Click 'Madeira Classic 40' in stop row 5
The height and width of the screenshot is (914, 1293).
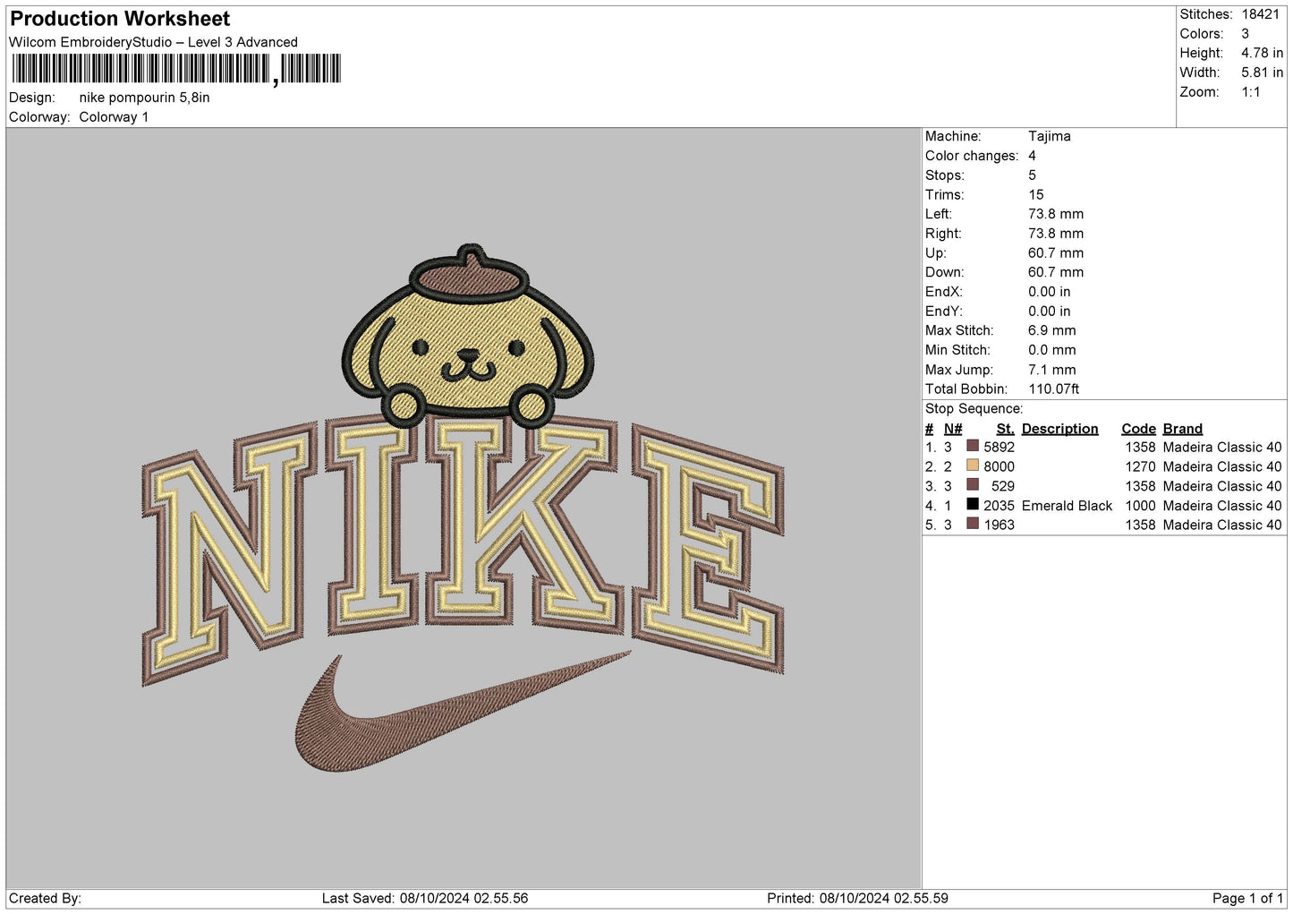pyautogui.click(x=1222, y=525)
